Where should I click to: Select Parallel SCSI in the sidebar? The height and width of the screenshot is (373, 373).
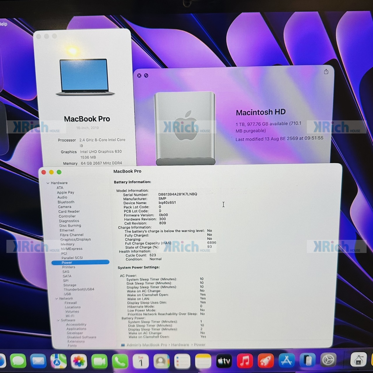pyautogui.click(x=72, y=258)
